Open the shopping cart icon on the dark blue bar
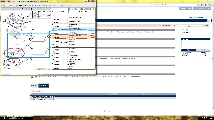Image resolution: width=214 pixels, height=120 pixels. click(x=209, y=20)
